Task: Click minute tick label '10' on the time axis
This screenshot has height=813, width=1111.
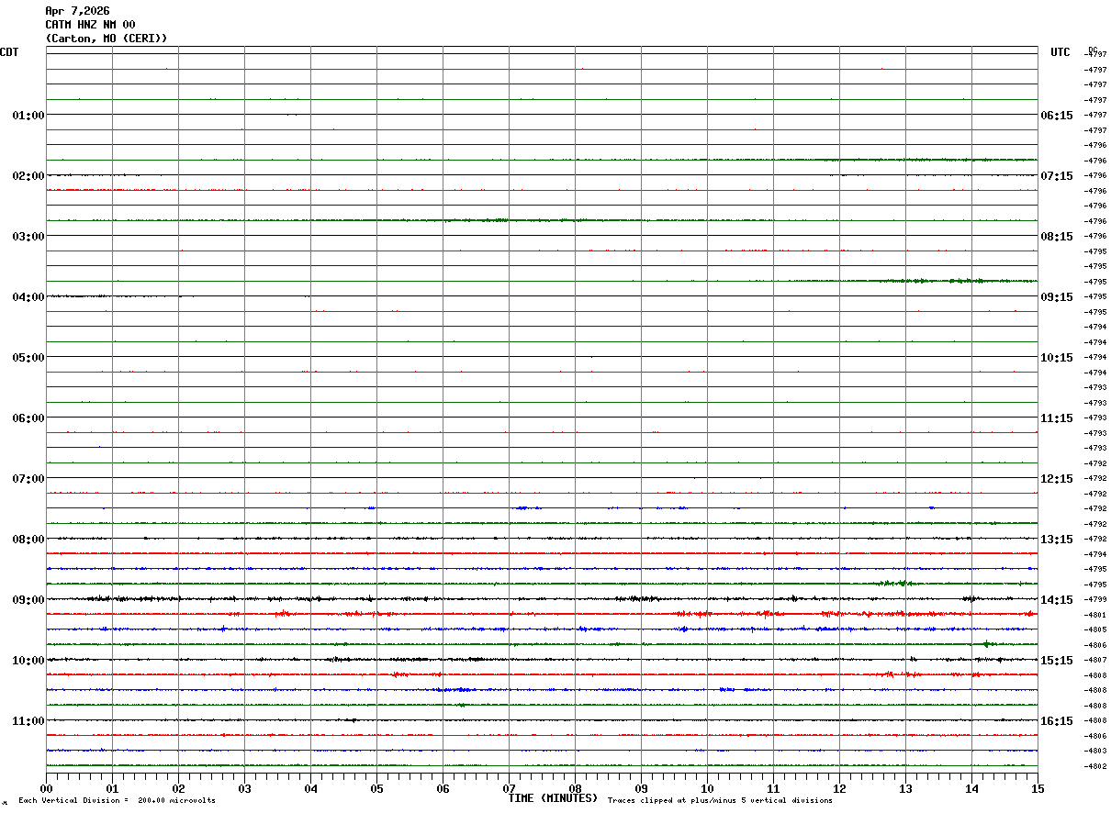Action: [707, 789]
